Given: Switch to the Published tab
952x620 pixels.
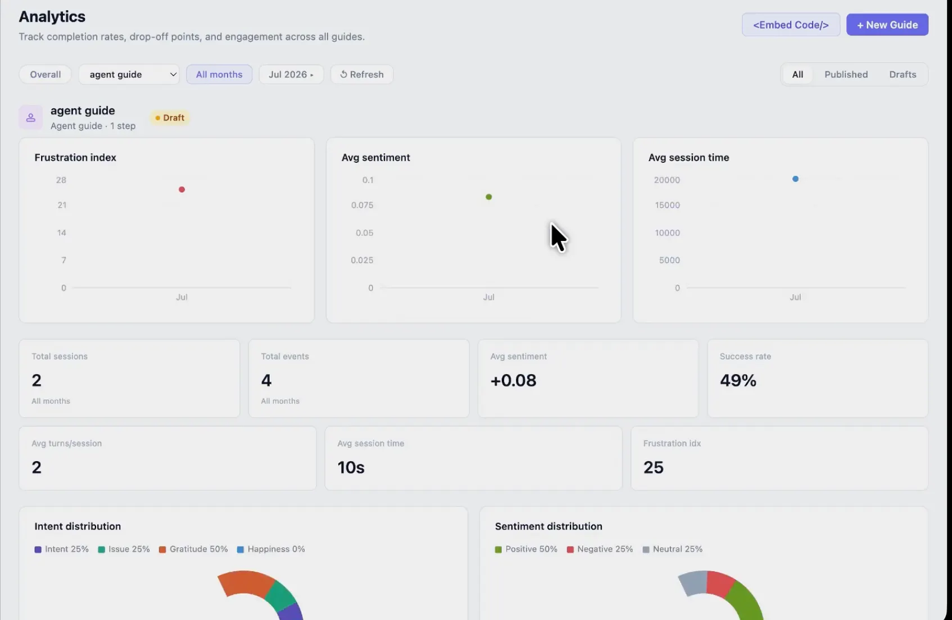Looking at the screenshot, I should tap(846, 74).
